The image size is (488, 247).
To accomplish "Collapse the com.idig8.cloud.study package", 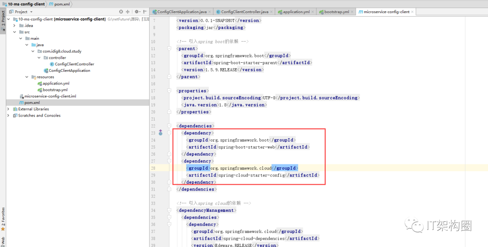I will coord(33,51).
